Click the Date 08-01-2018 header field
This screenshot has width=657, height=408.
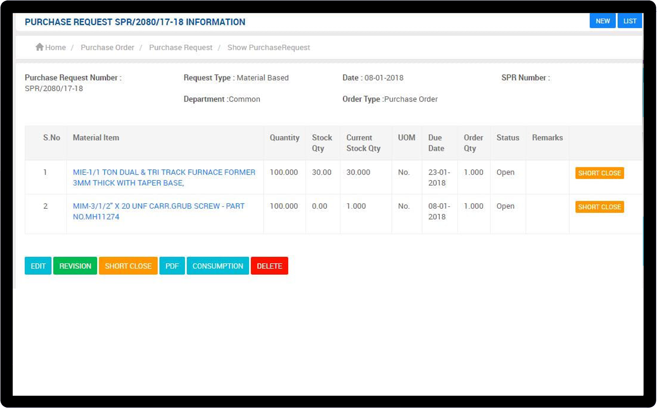coord(373,78)
